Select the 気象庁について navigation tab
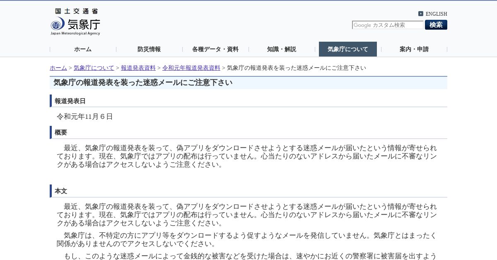The image size is (497, 260). (348, 49)
